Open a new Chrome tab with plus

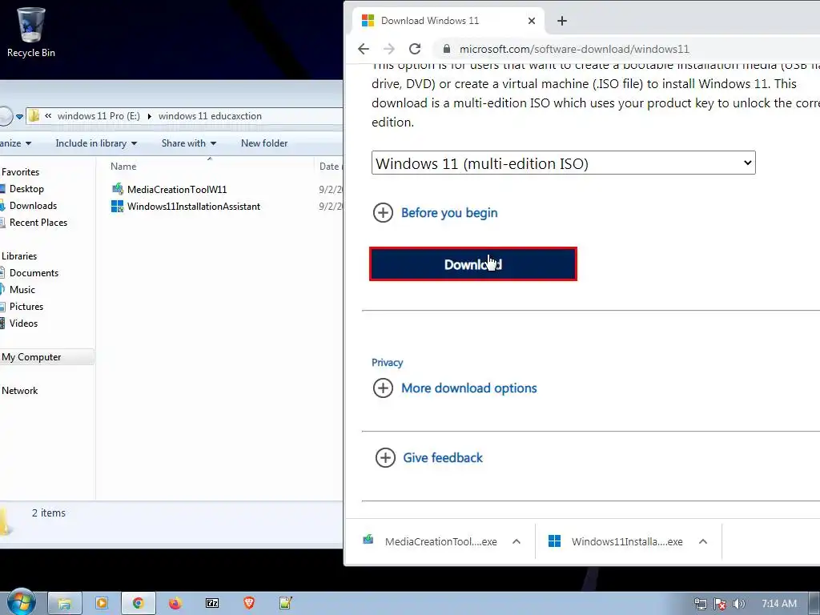tap(561, 20)
